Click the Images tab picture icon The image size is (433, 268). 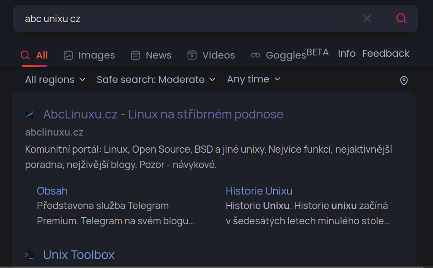click(x=68, y=55)
